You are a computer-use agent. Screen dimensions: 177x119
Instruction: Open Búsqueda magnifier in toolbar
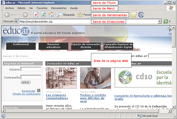(60, 15)
